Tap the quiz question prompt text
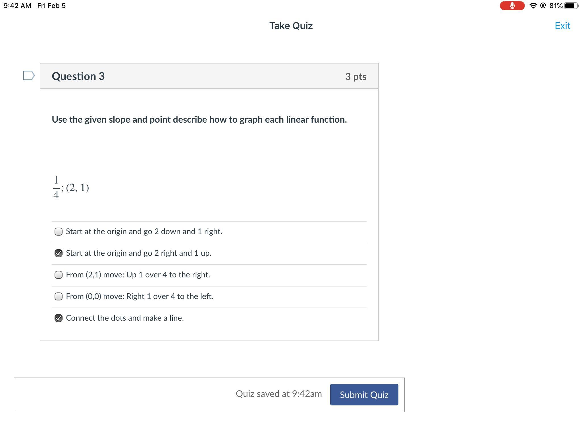The image size is (582, 437). (x=199, y=119)
